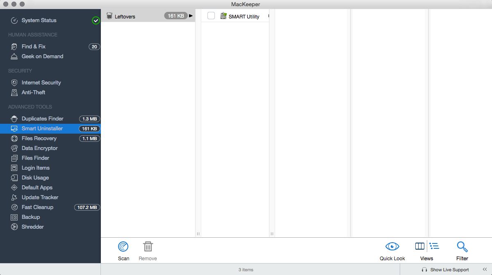Click the SMART Utility app icon
The width and height of the screenshot is (492, 275).
coord(223,16)
